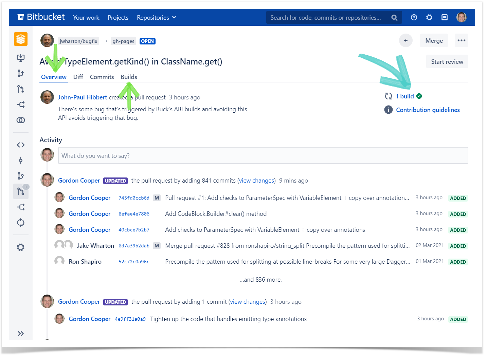Open view changes link for 1 commit
Screen dimensions: 487x357
[x=248, y=302]
